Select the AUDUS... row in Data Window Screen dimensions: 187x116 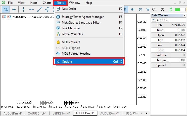pos(168,20)
